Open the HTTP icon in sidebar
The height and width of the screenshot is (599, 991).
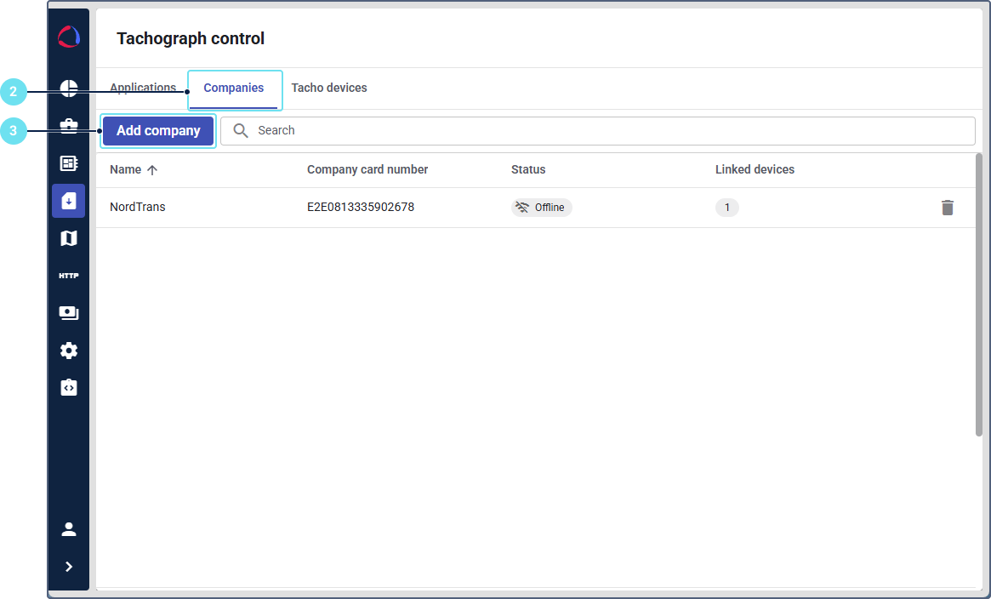[69, 276]
